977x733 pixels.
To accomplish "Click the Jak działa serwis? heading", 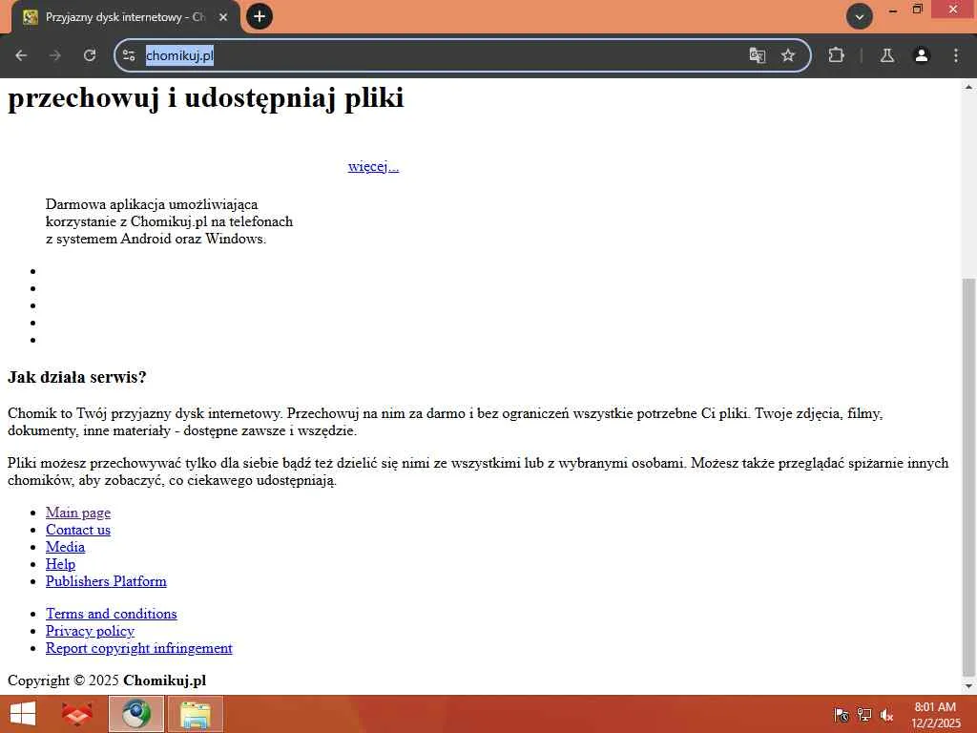I will pyautogui.click(x=76, y=377).
